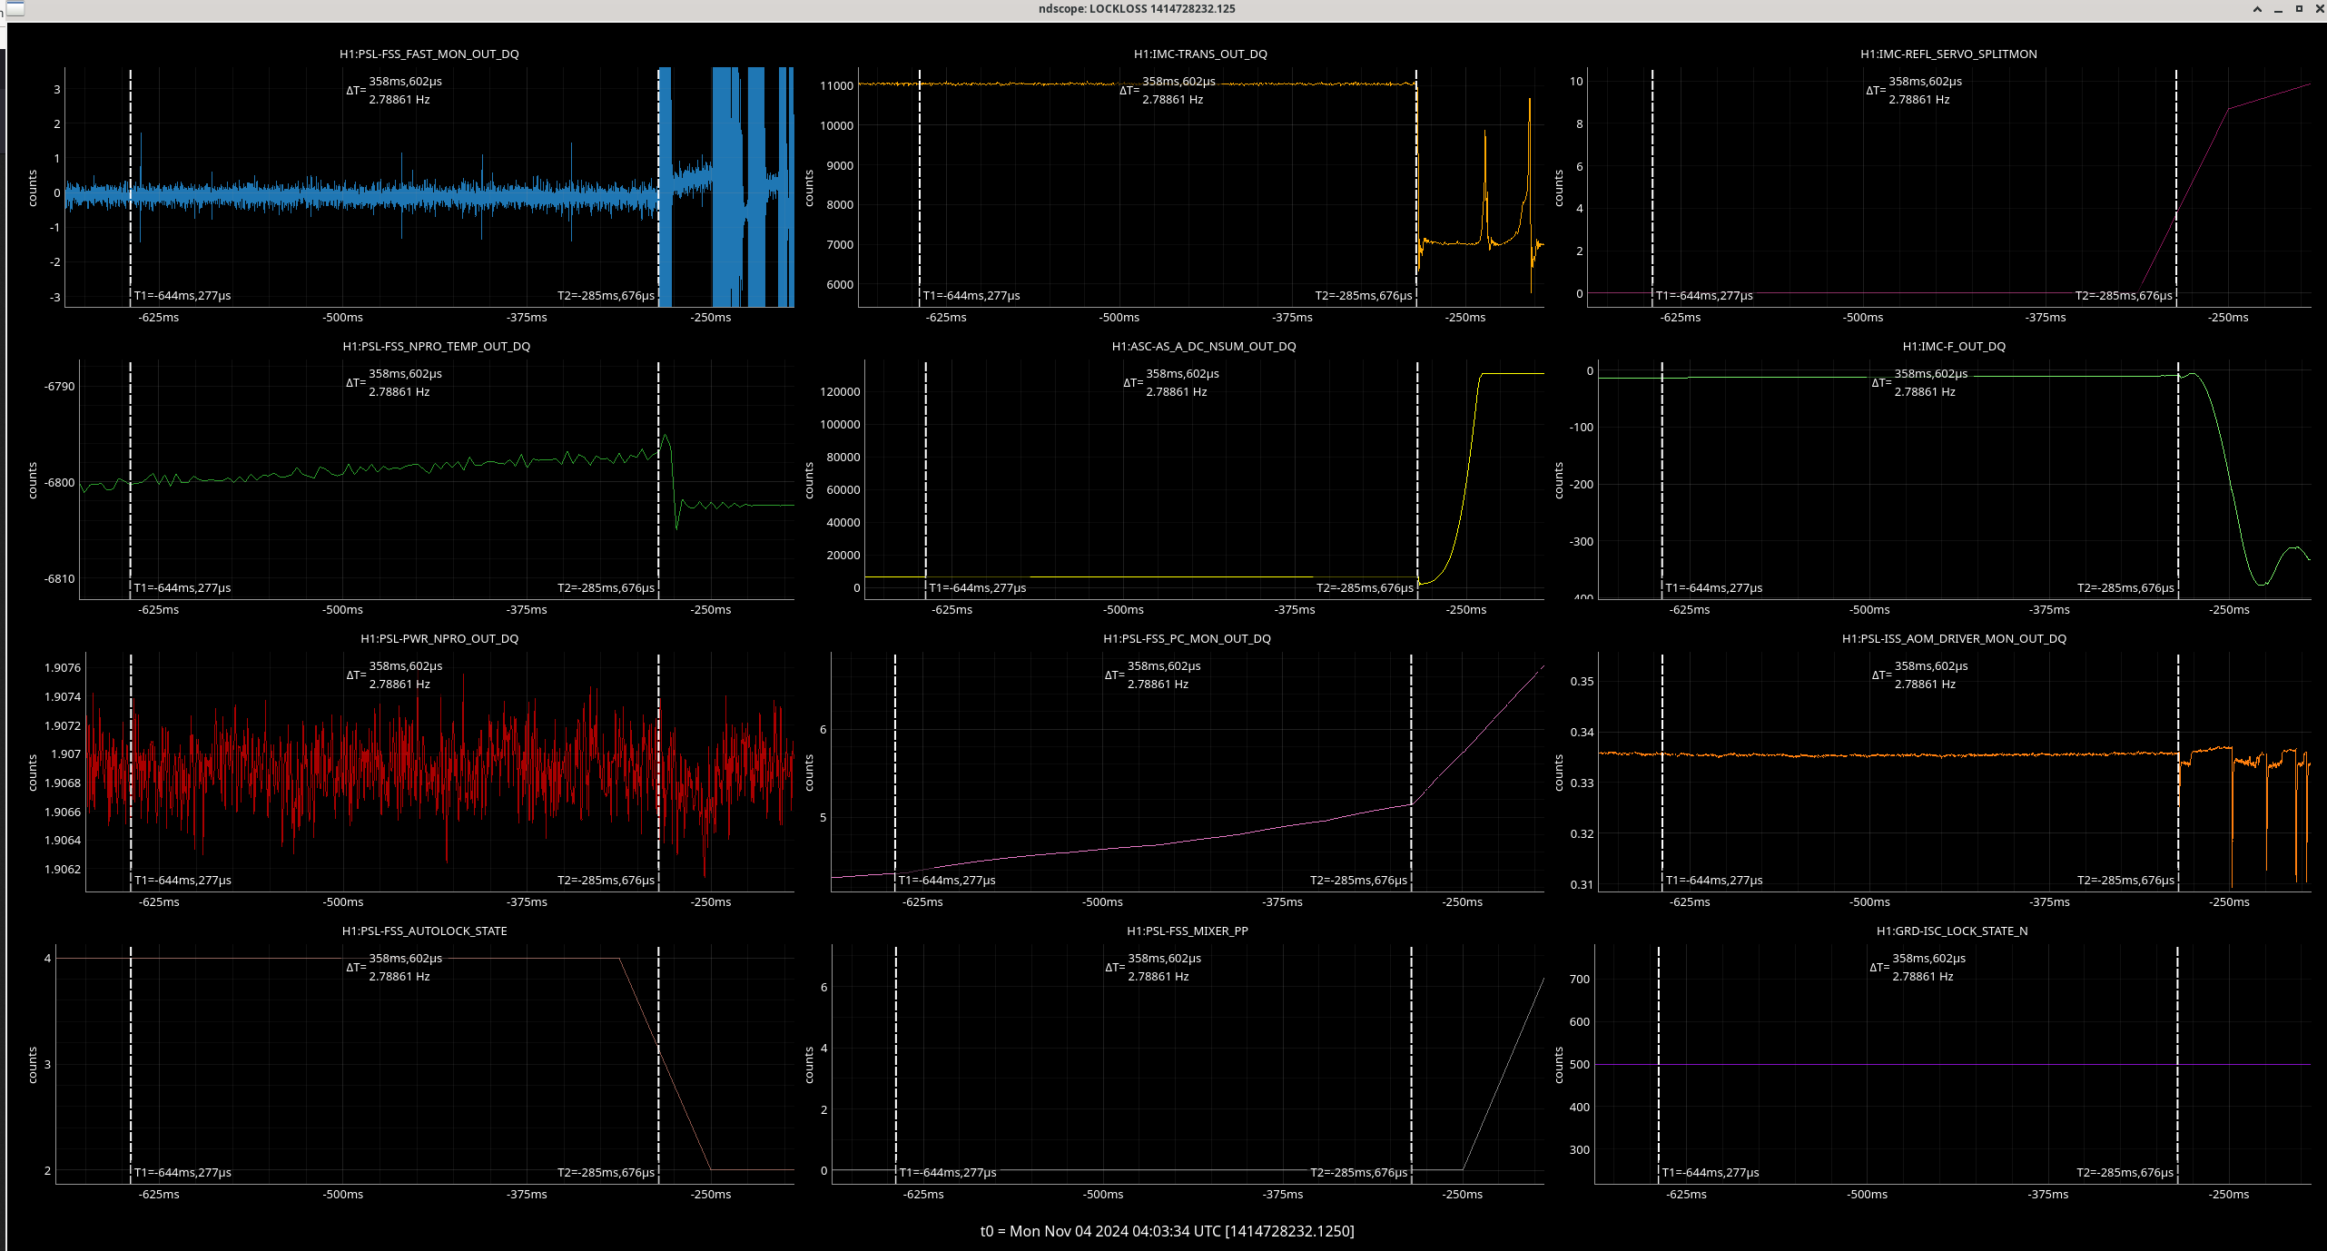Image resolution: width=2327 pixels, height=1251 pixels.
Task: Click the T1 cursor label in IMC-REFL_SERVO_SPLITMON plot
Action: click(1704, 296)
